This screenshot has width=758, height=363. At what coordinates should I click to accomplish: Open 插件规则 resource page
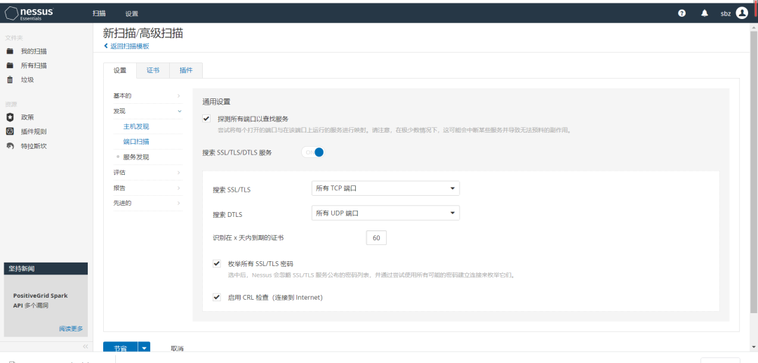pyautogui.click(x=34, y=131)
